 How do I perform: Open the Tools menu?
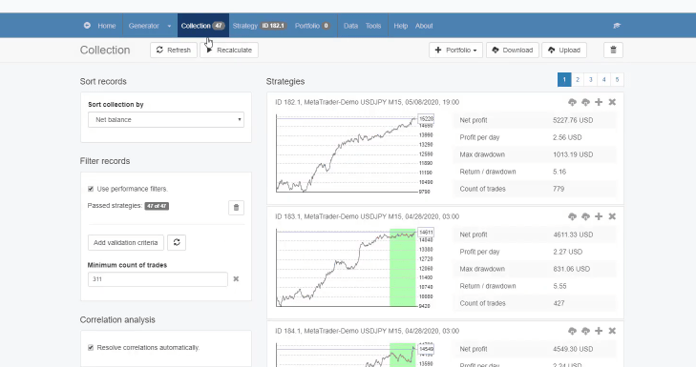click(373, 26)
